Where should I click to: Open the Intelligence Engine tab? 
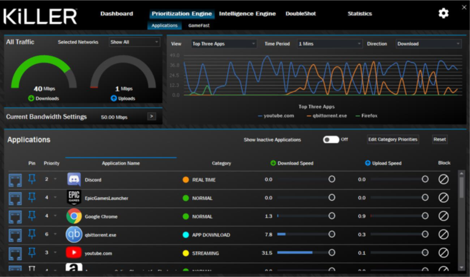tap(247, 14)
